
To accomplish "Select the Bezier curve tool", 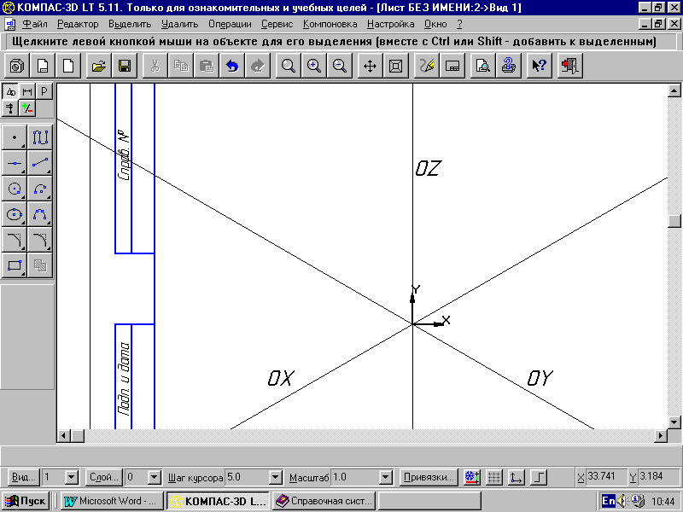I will 39,214.
